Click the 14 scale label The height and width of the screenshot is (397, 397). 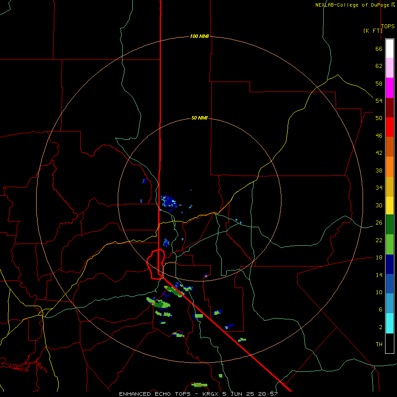pos(379,275)
